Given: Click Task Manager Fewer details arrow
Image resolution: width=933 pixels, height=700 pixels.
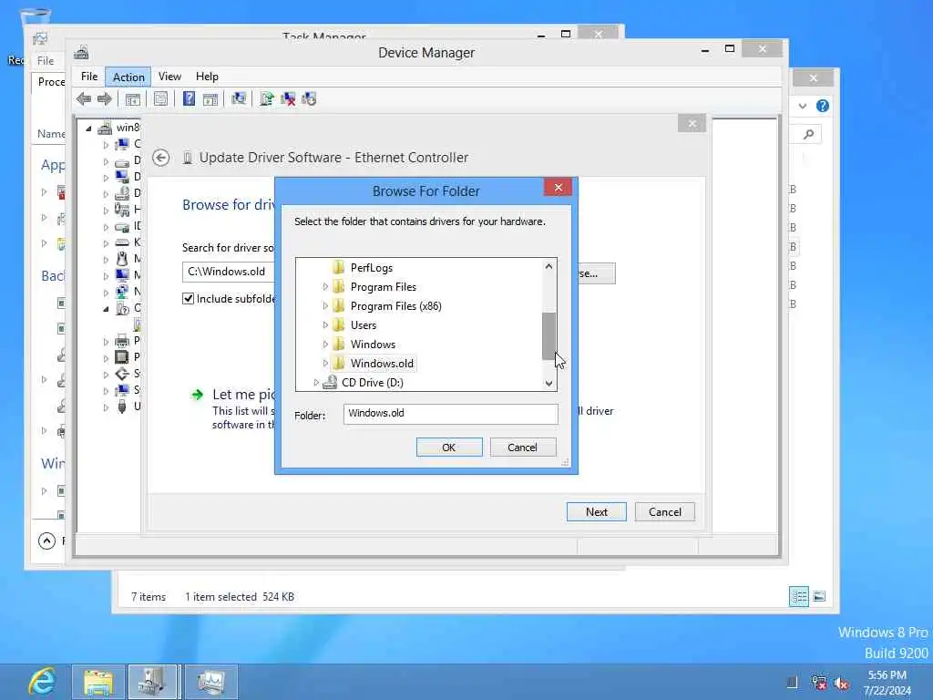Looking at the screenshot, I should [47, 540].
